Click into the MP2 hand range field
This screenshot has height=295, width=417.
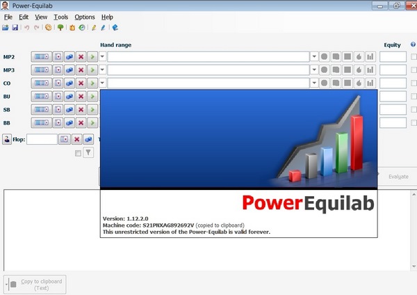[x=208, y=57]
